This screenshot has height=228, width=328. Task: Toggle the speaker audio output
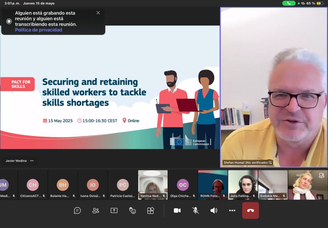tap(214, 210)
